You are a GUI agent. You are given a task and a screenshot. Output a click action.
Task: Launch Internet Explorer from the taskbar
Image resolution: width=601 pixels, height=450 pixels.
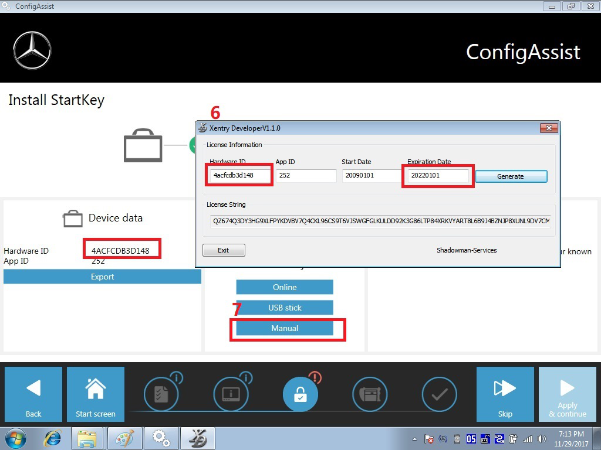[52, 438]
